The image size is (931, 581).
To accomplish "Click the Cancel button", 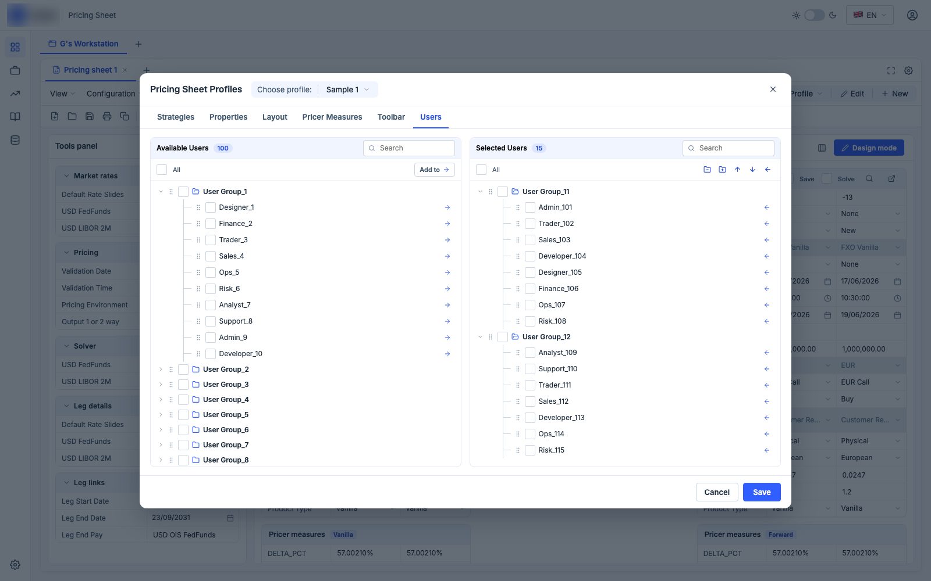I will click(x=717, y=492).
